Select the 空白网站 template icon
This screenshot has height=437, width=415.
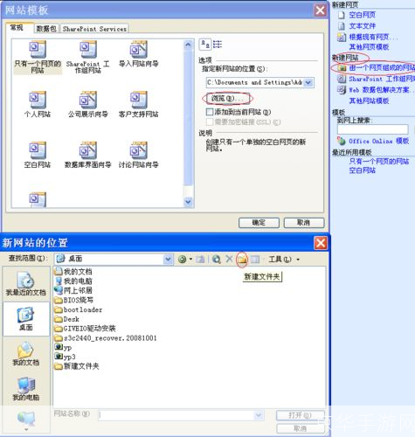click(x=38, y=150)
